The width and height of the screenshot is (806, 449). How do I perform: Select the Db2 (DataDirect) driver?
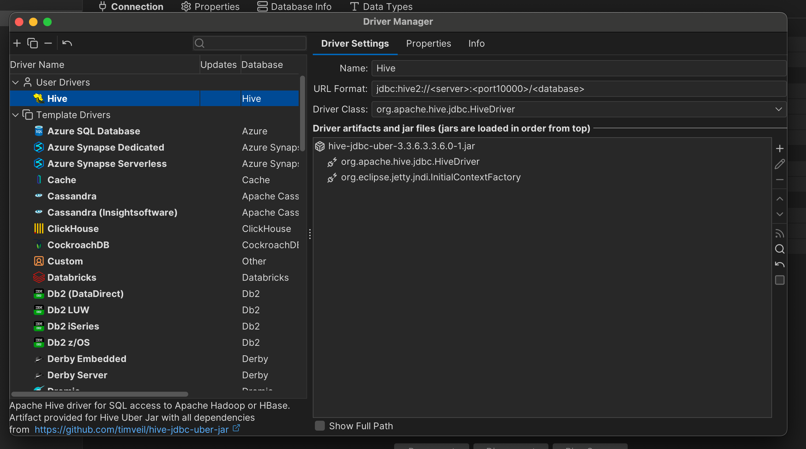tap(154, 293)
